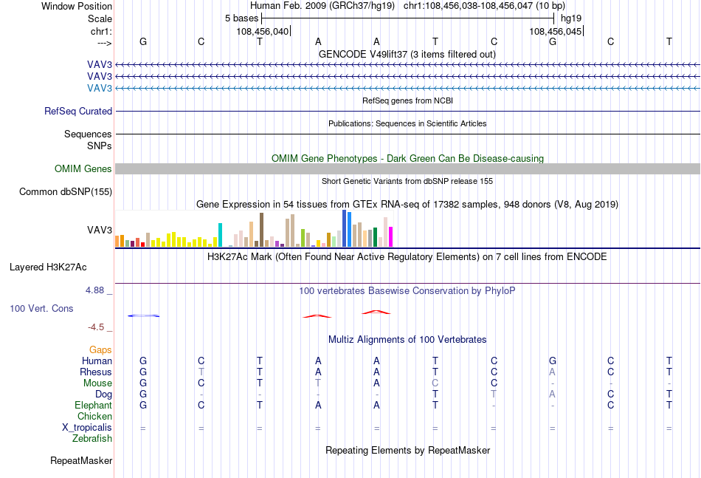Select the Chicken species row label
The width and height of the screenshot is (701, 478).
coord(94,416)
